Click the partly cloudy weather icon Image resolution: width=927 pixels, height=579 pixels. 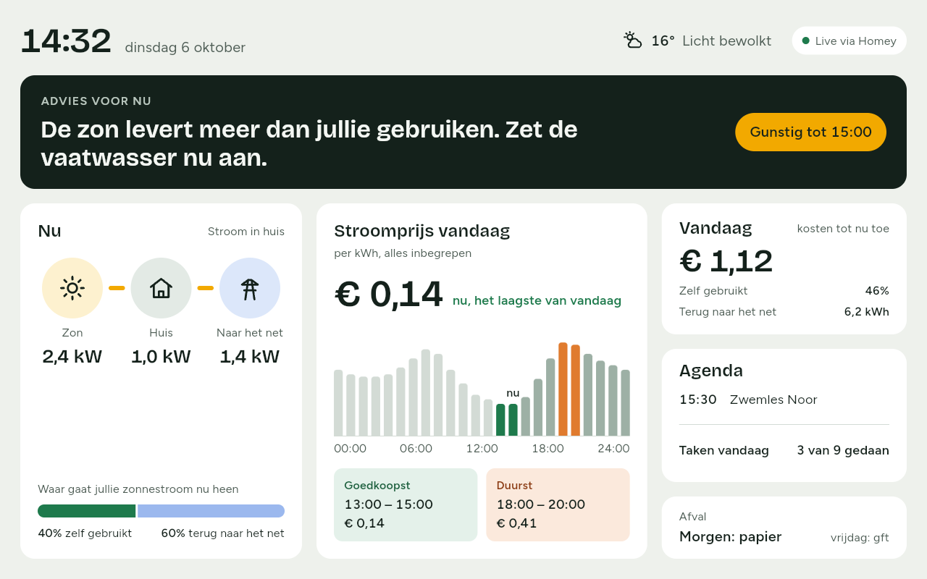pos(633,41)
